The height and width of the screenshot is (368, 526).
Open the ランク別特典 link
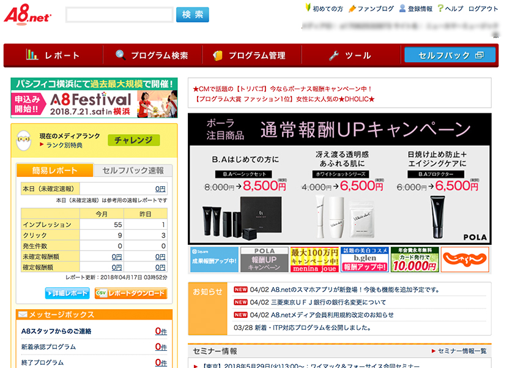pos(64,145)
